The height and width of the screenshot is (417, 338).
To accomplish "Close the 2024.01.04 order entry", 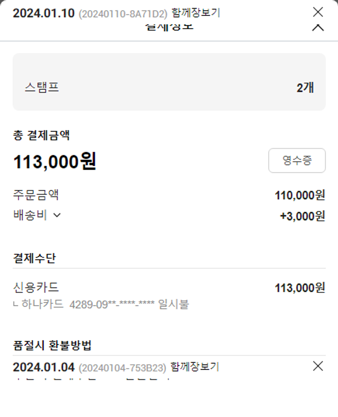I will point(318,366).
